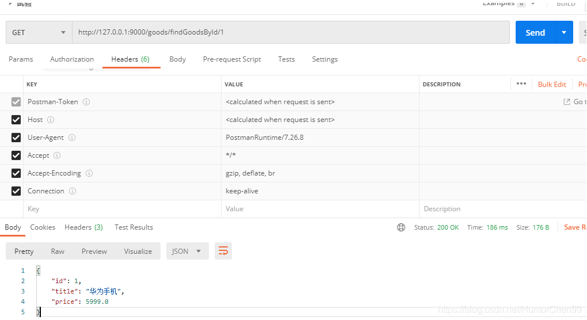
Task: Open the GET method dropdown
Action: 39,33
